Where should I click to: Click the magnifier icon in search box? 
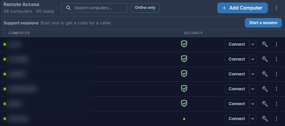coord(69,8)
